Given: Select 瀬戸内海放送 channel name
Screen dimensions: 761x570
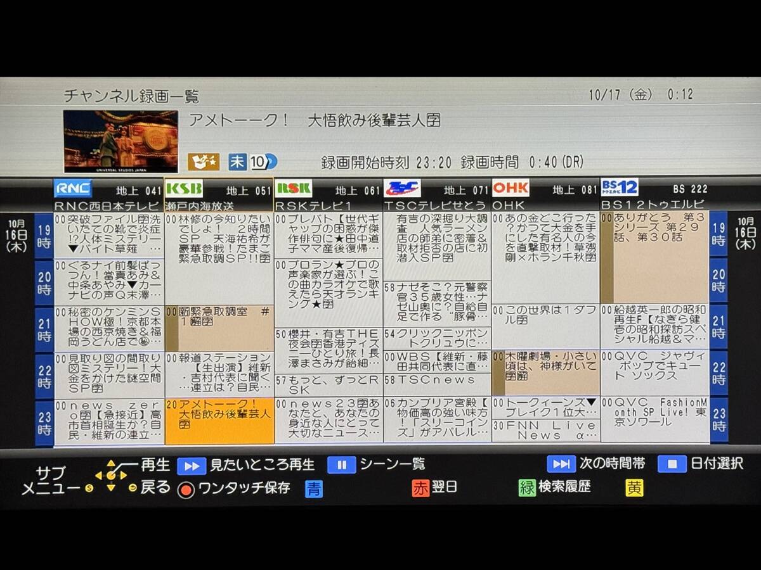Looking at the screenshot, I should tap(199, 206).
